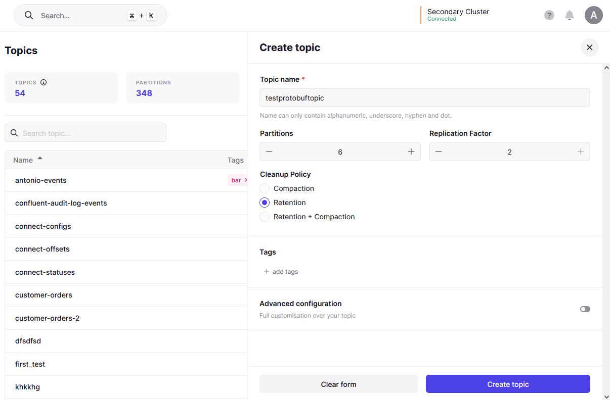
Task: Open the khkkhg topic
Action: [27, 387]
